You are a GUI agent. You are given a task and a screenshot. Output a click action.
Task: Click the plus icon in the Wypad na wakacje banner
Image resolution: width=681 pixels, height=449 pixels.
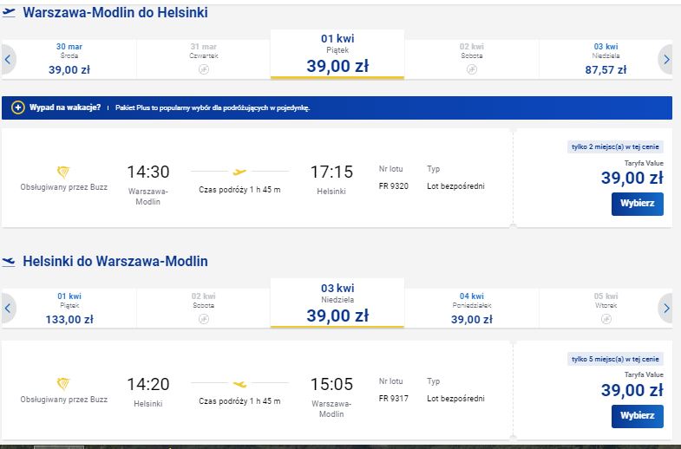[18, 107]
